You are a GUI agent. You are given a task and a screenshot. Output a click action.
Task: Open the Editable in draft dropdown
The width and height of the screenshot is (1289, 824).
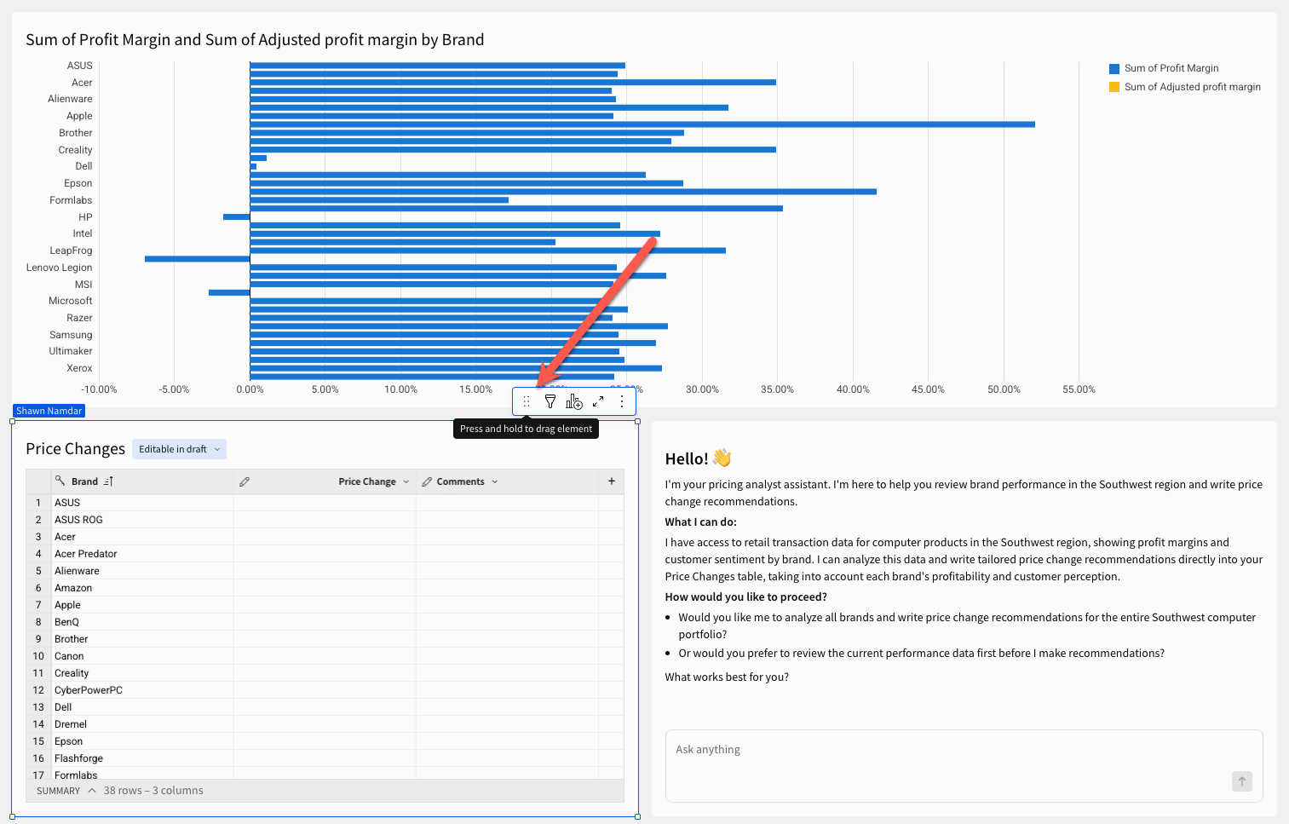[180, 449]
